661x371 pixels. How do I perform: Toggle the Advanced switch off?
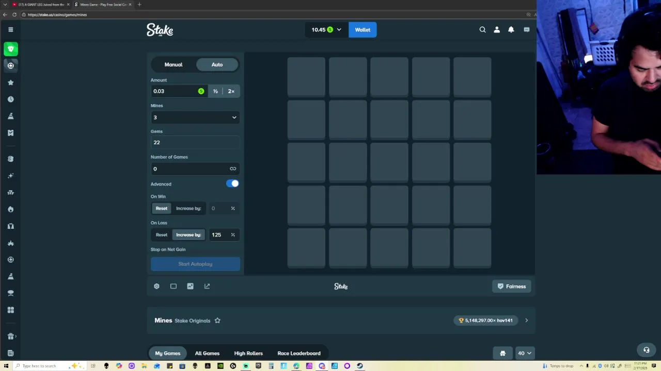coord(232,183)
